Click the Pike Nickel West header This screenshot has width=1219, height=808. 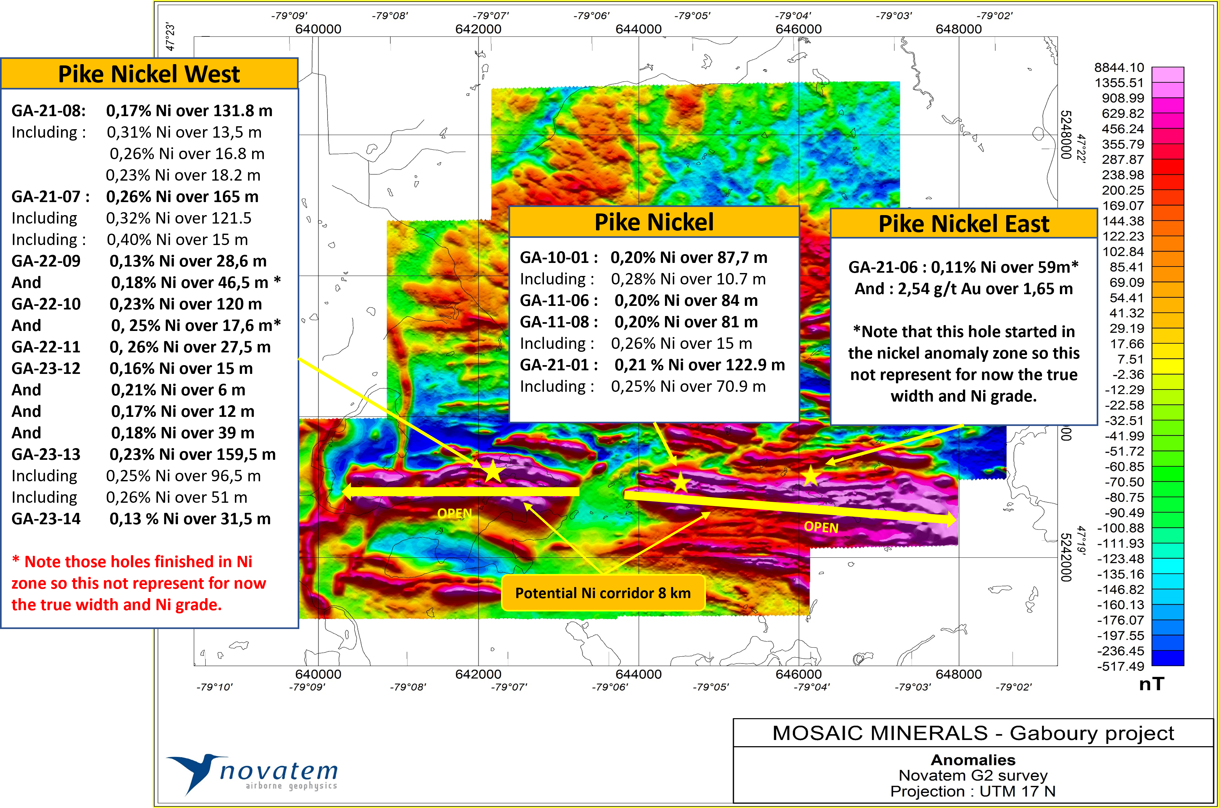pyautogui.click(x=149, y=74)
